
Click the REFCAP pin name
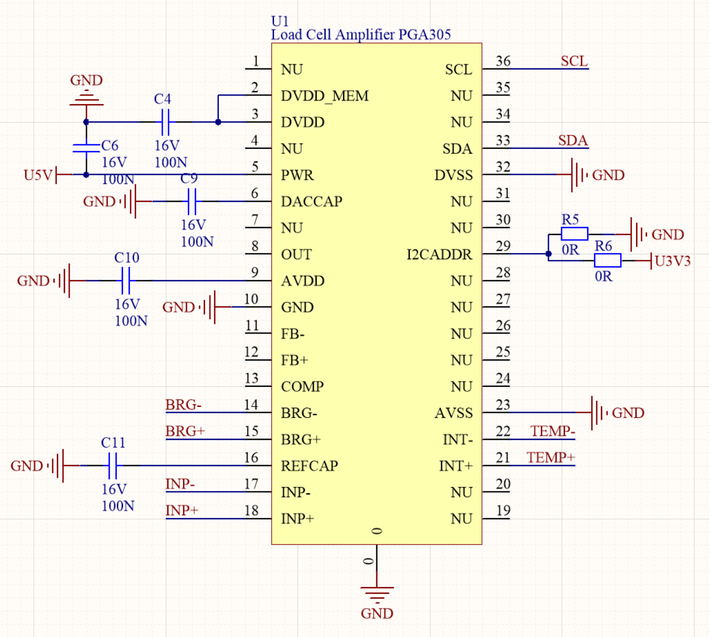coord(309,466)
